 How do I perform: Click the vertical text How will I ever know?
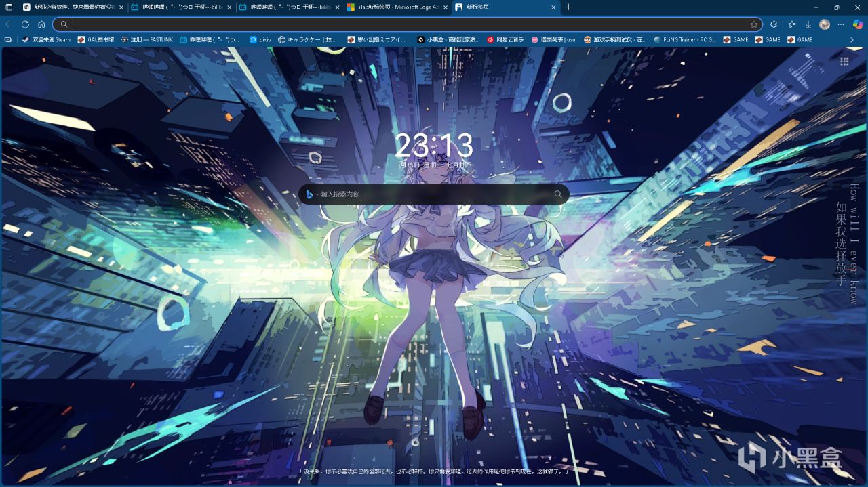(x=854, y=243)
